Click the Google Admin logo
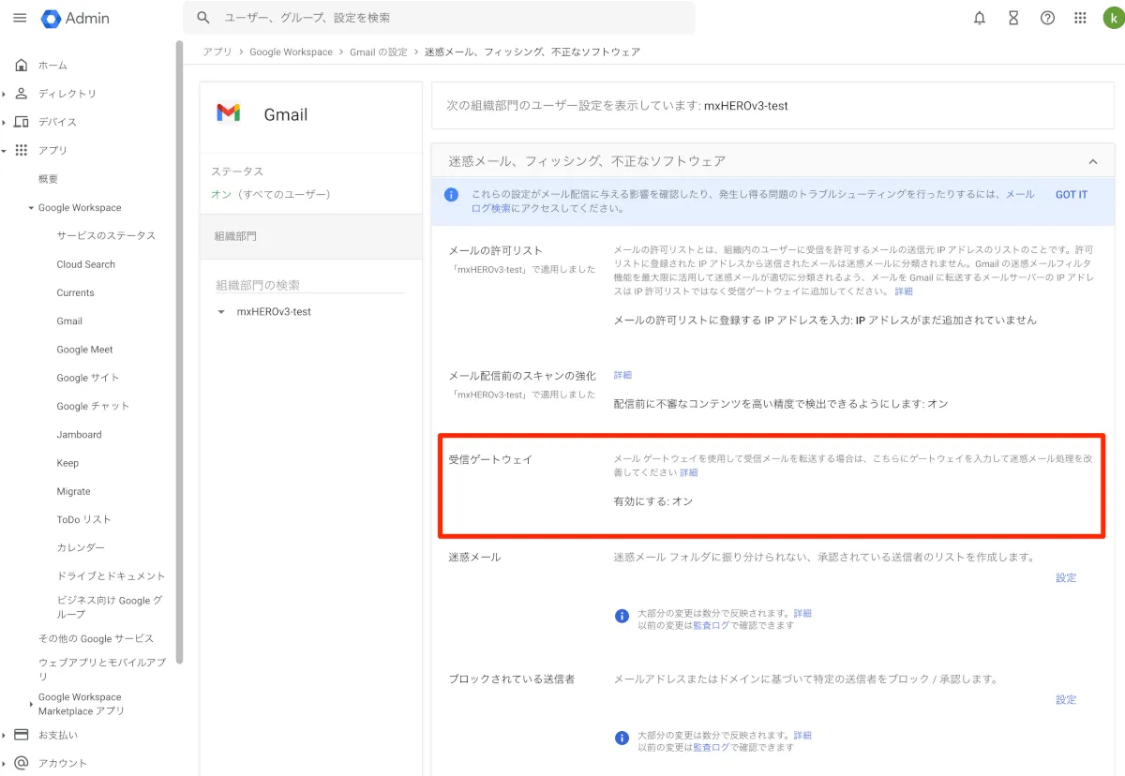The height and width of the screenshot is (776, 1125). pos(75,18)
